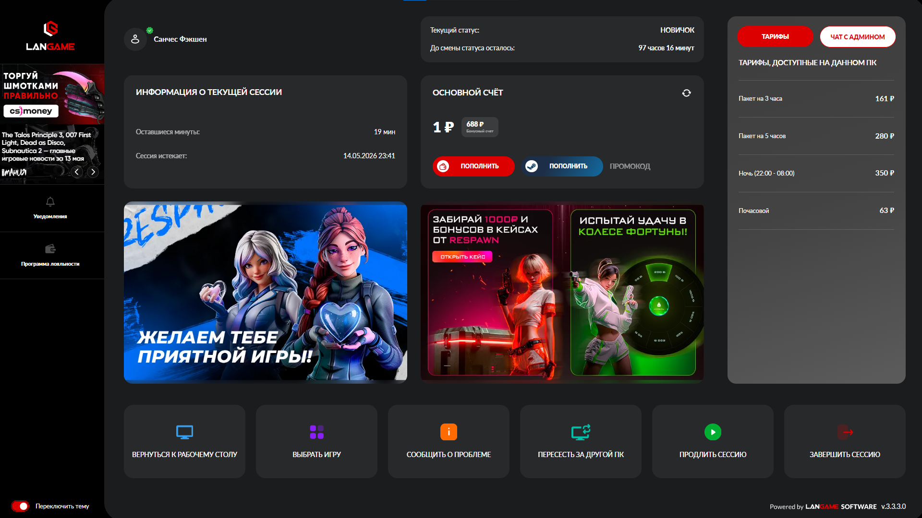Click the wallet icon on red Пополнить button
The image size is (922, 518).
[x=443, y=166]
